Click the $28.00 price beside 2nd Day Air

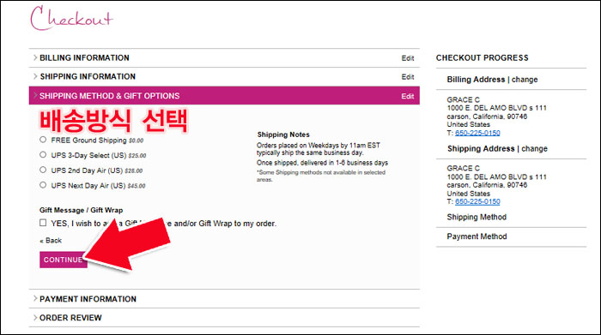pos(134,171)
